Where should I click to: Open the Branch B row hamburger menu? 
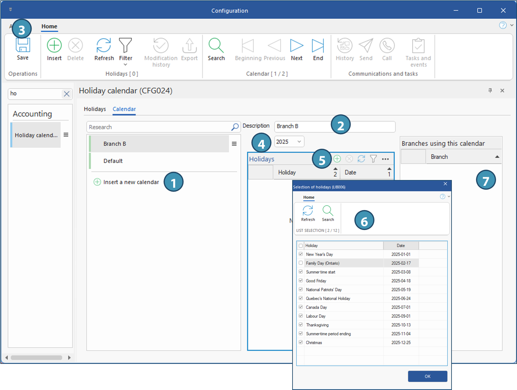(234, 144)
